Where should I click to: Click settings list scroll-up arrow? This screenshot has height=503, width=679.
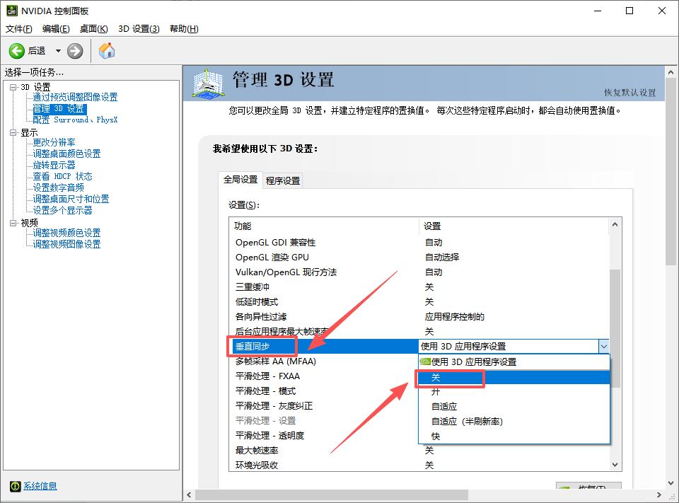click(615, 224)
